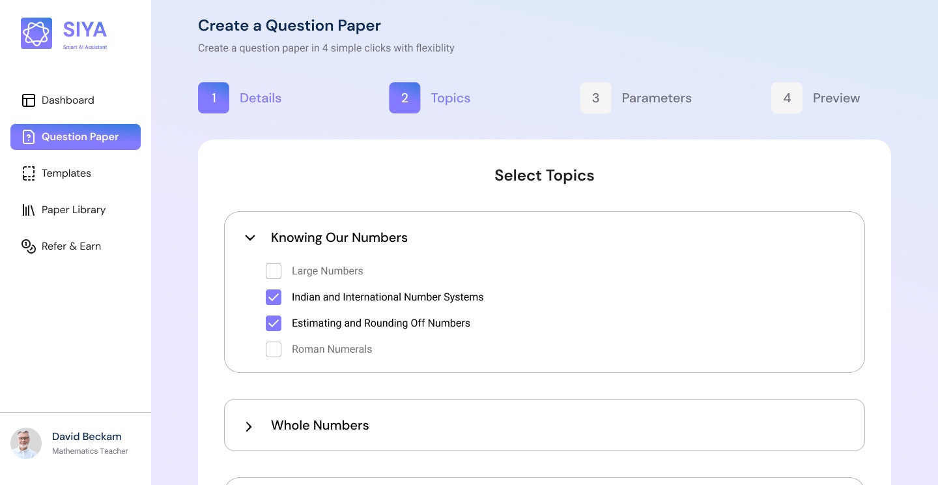Viewport: 938px width, 485px height.
Task: Select the Topics step label
Action: pyautogui.click(x=450, y=98)
